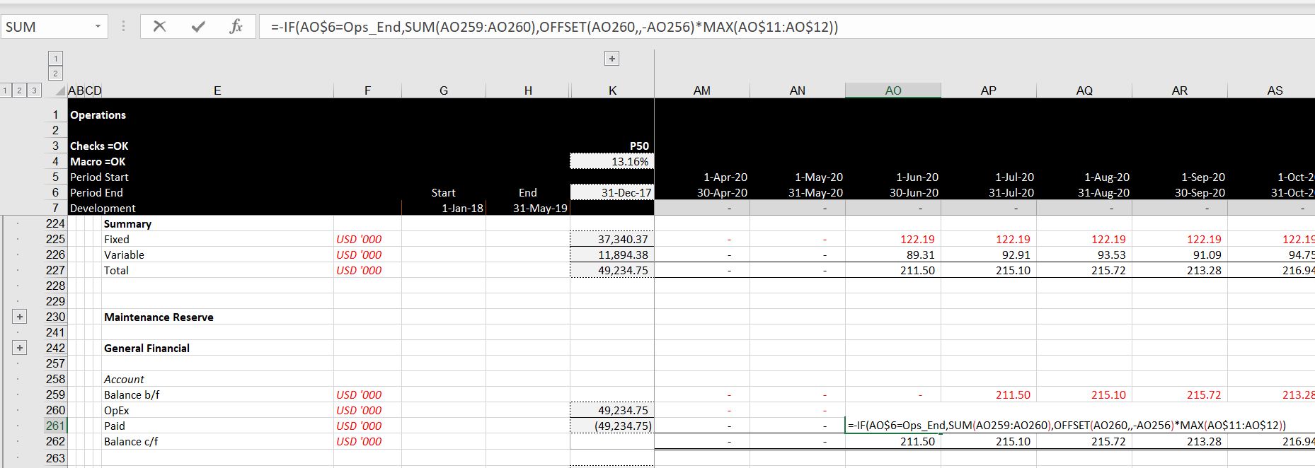
Task: Click the three-dot handle beside the Name Box
Action: point(124,27)
